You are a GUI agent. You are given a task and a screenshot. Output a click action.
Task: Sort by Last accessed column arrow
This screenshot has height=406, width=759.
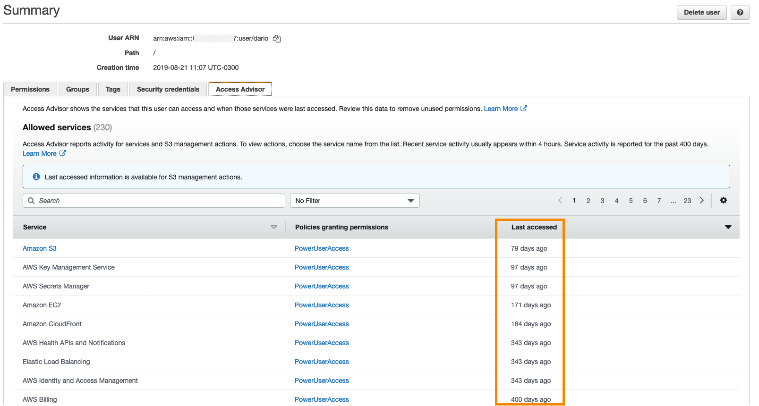[728, 227]
